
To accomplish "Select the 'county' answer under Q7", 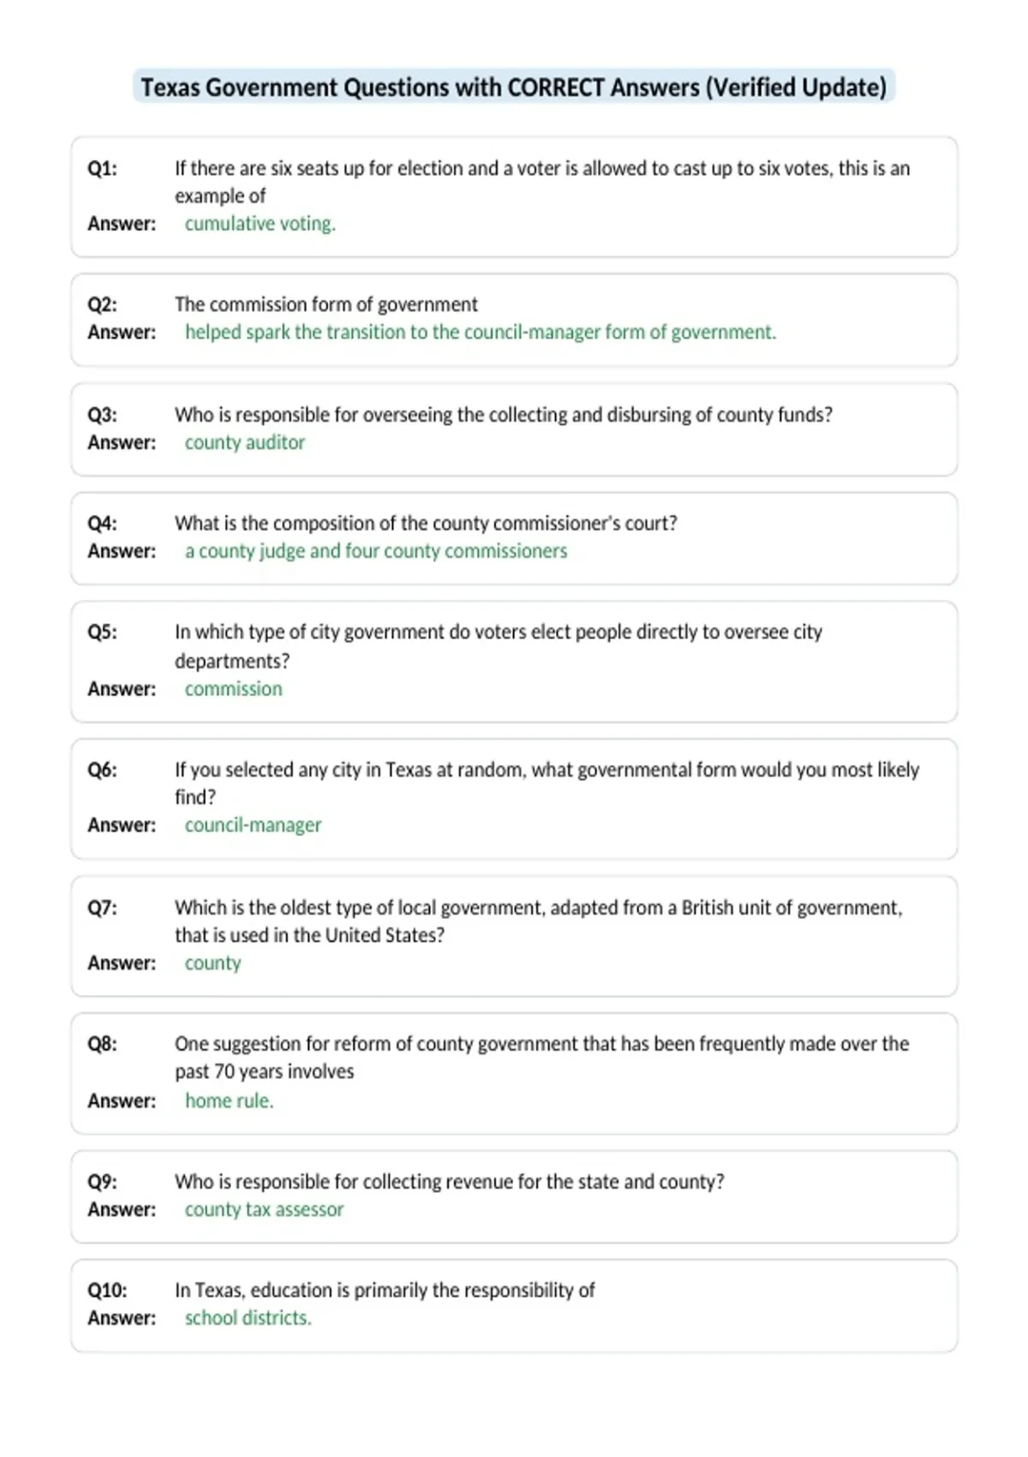I will point(212,963).
